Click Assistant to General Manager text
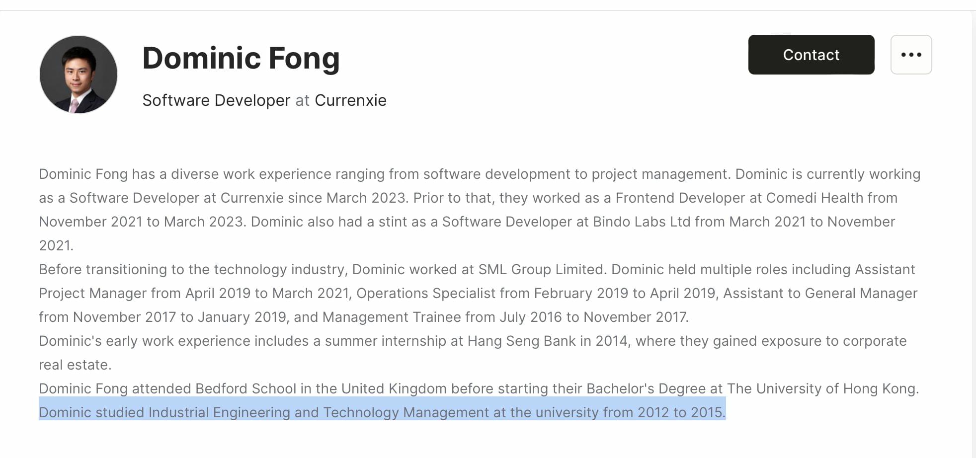976x458 pixels. pos(820,293)
